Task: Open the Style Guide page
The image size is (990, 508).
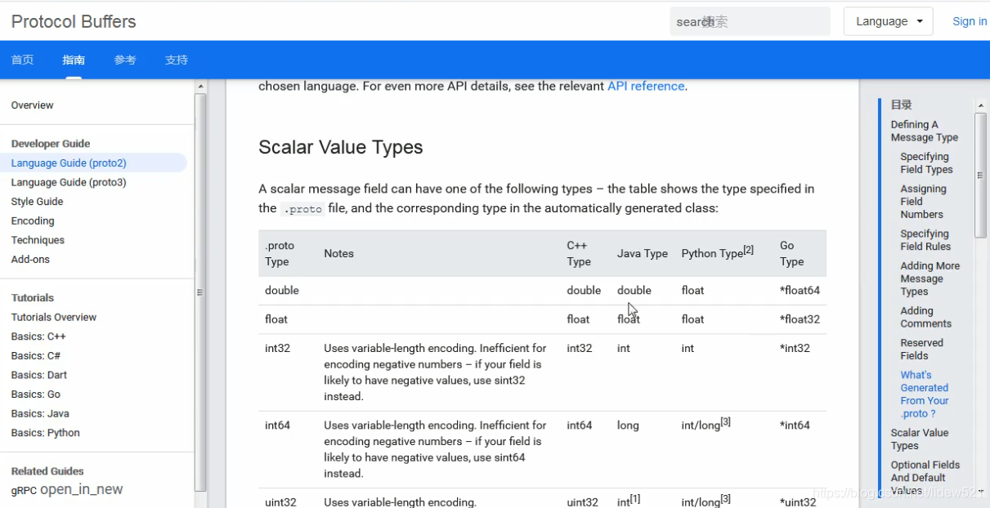Action: click(37, 202)
